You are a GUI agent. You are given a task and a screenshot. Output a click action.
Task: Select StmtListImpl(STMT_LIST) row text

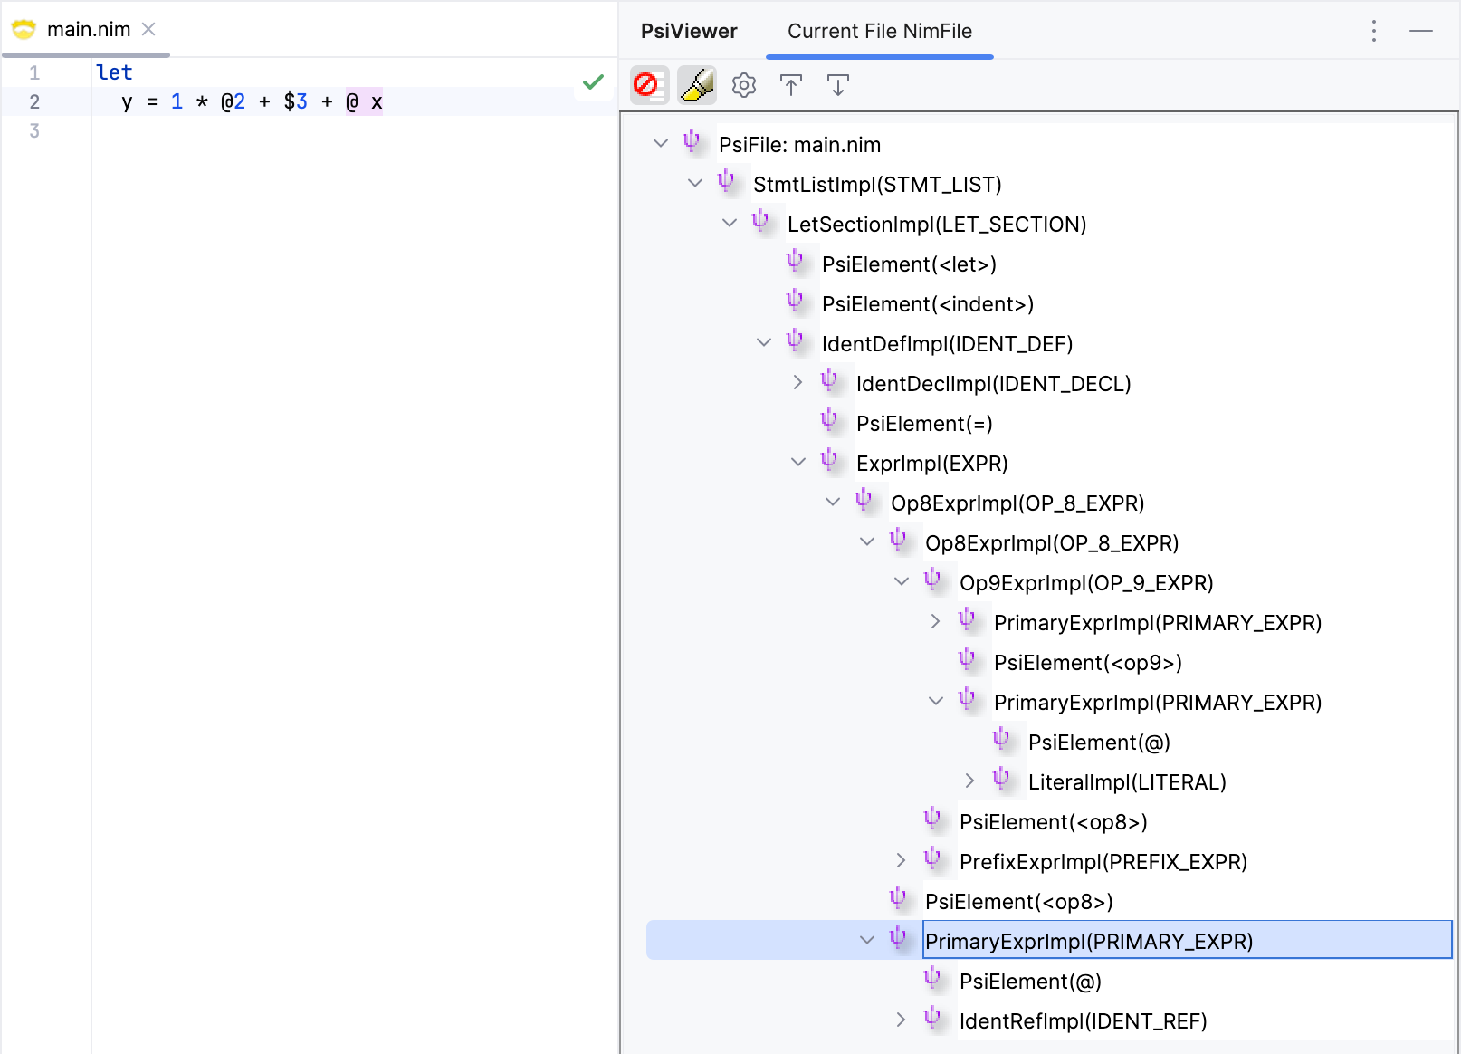click(877, 185)
